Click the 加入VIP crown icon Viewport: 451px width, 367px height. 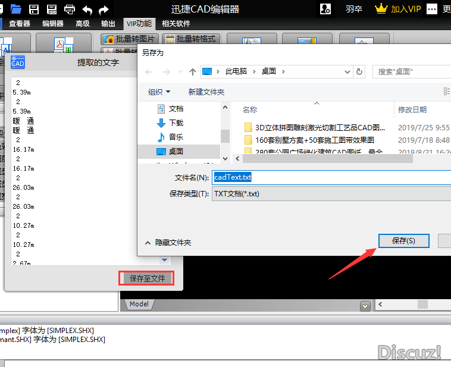[x=381, y=9]
